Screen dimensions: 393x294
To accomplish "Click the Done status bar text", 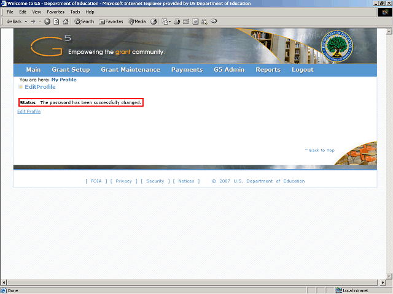I will click(x=13, y=290).
